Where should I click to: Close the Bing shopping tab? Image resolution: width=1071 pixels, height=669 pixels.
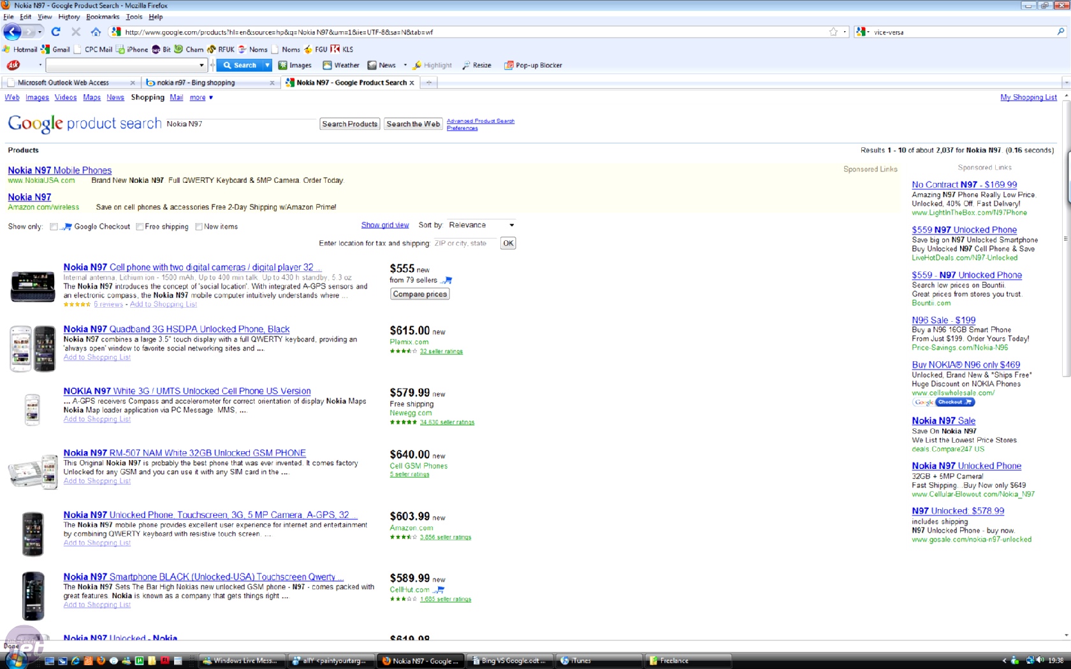272,83
